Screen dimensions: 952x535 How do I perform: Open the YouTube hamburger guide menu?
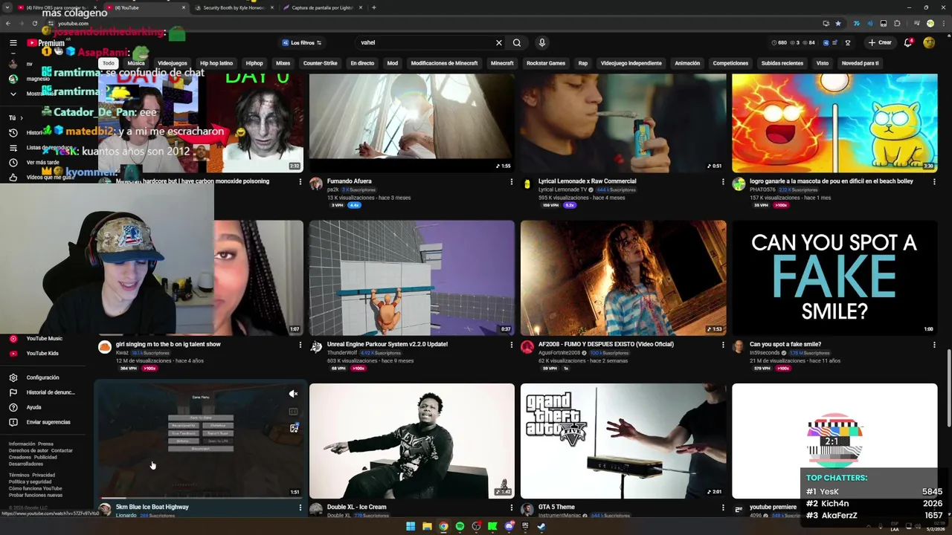[x=13, y=43]
